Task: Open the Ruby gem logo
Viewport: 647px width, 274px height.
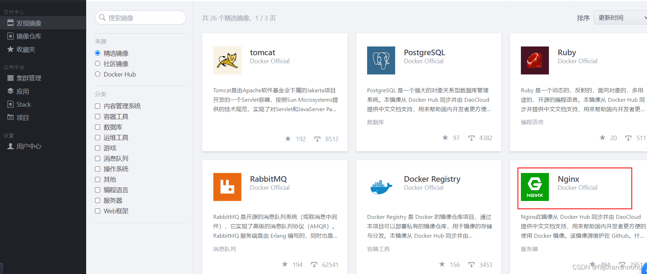Action: click(535, 60)
